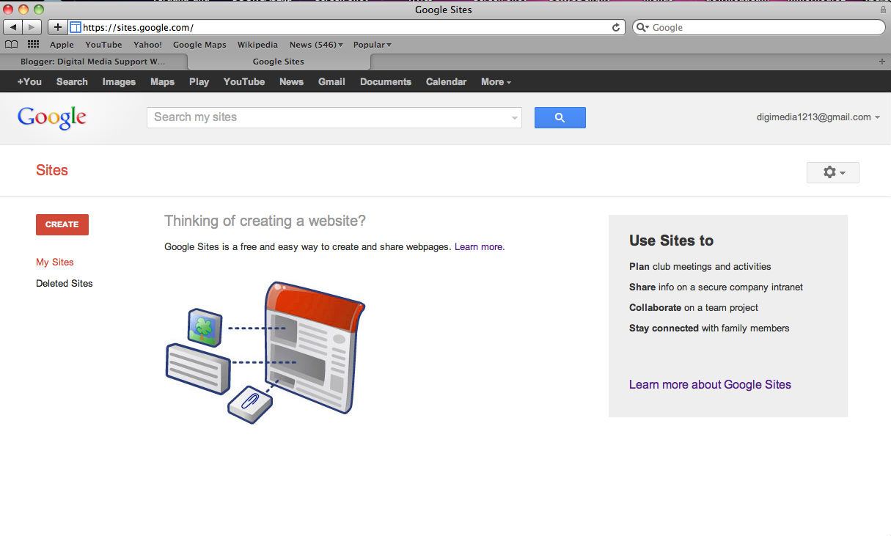Open the settings gear menu
This screenshot has width=891, height=536.
832,172
